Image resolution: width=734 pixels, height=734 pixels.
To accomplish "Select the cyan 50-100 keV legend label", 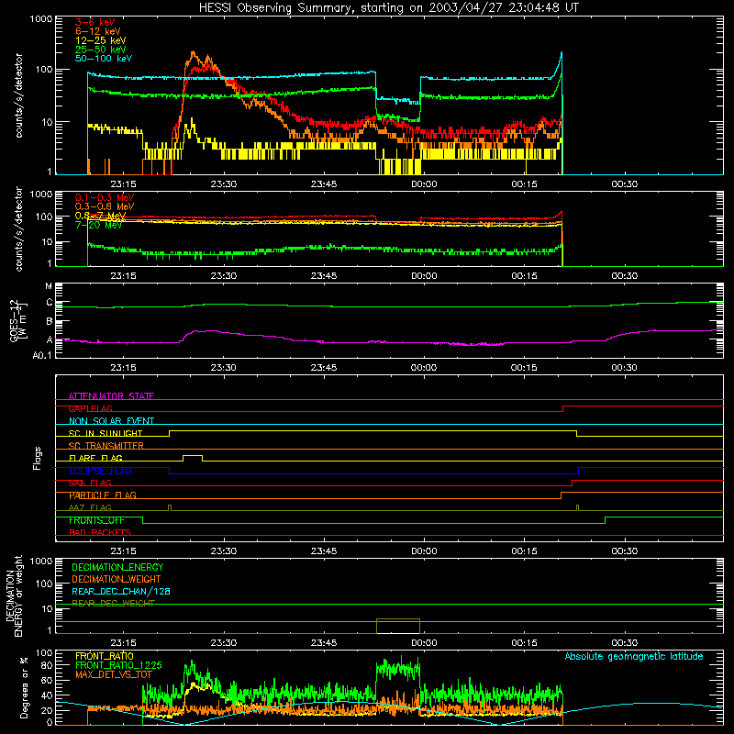I will (104, 59).
